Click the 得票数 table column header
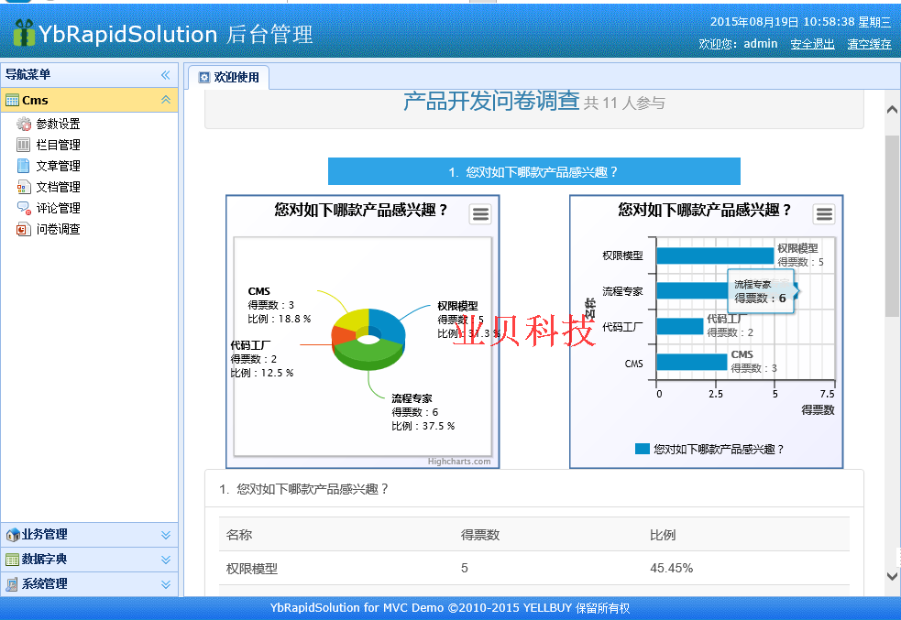Screen dimensions: 901x620 [480, 535]
